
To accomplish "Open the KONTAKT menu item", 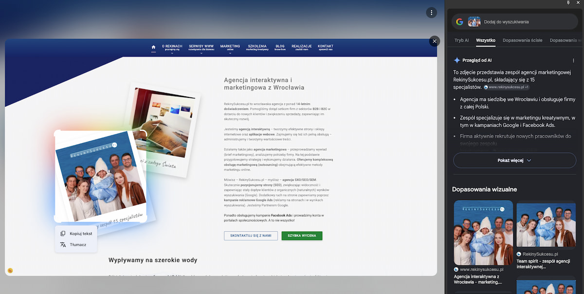I will point(326,47).
